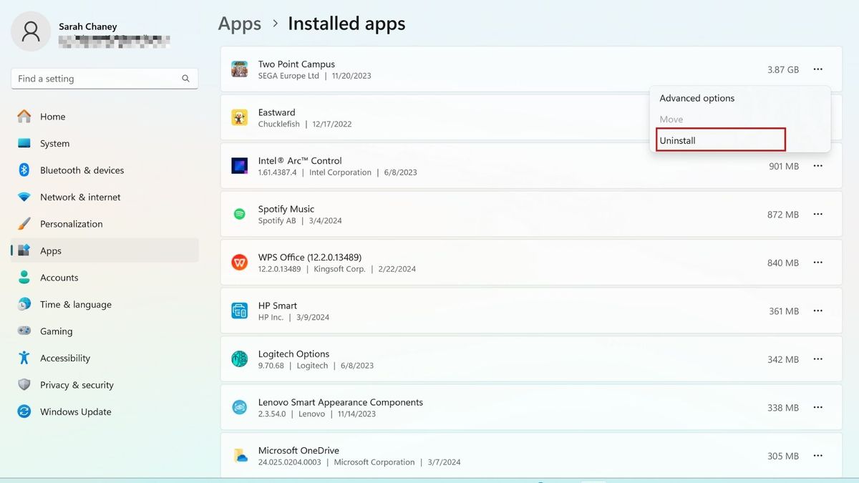Click the Lenovo Smart Appearance Components icon

239,407
